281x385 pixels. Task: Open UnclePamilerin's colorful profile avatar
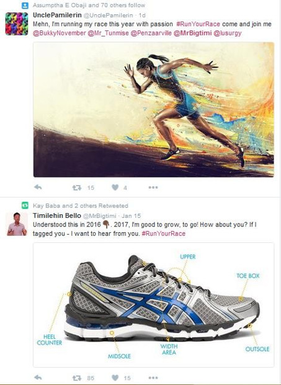pos(17,24)
